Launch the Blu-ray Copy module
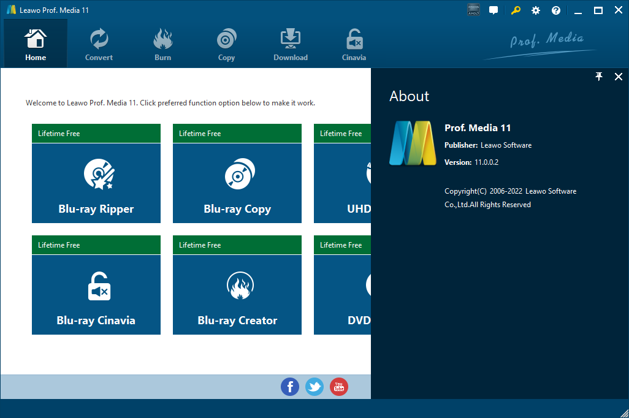This screenshot has width=629, height=418. (237, 183)
